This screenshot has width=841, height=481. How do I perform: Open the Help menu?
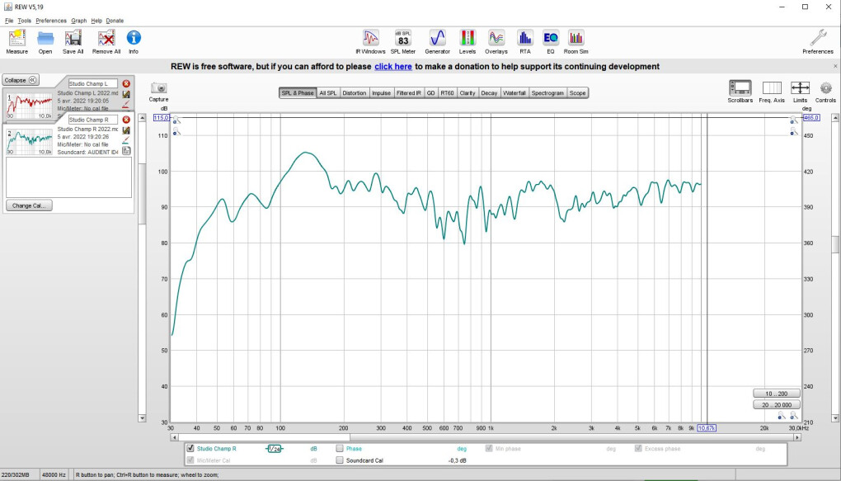96,21
